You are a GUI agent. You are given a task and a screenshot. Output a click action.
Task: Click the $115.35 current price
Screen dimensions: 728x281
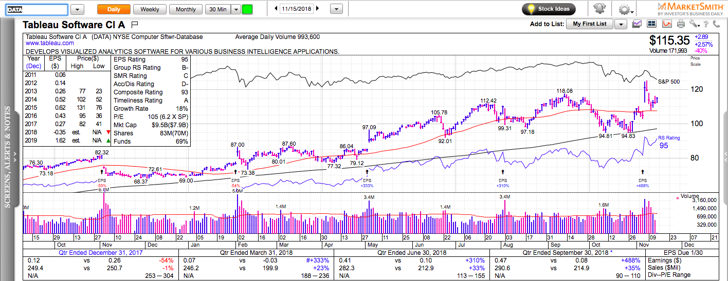click(x=669, y=41)
